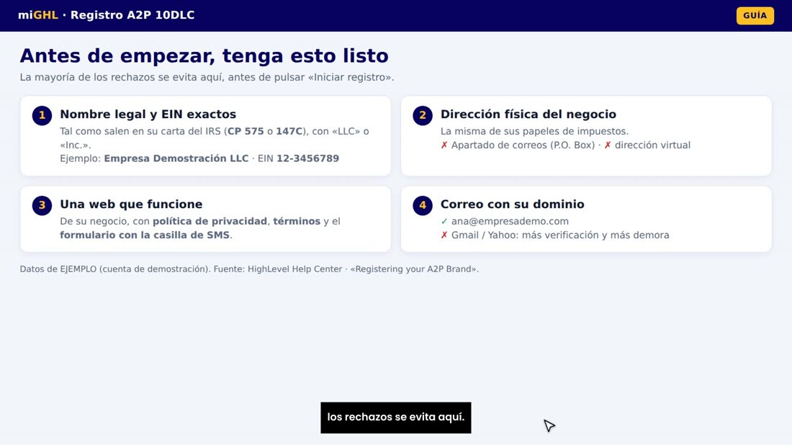The image size is (792, 445).
Task: Click the example EIN "12-3456789"
Action: coord(307,158)
